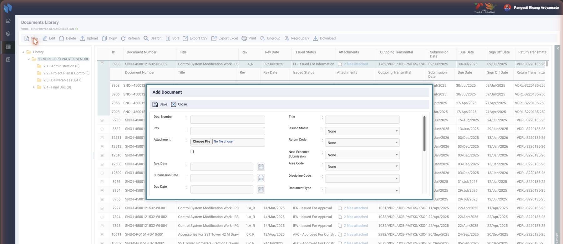Click the Submission Date text field
Image resolution: width=563 pixels, height=244 pixels.
(222, 178)
